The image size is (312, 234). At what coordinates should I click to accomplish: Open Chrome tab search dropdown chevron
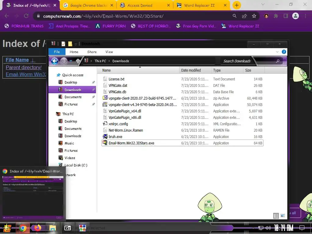click(x=263, y=4)
